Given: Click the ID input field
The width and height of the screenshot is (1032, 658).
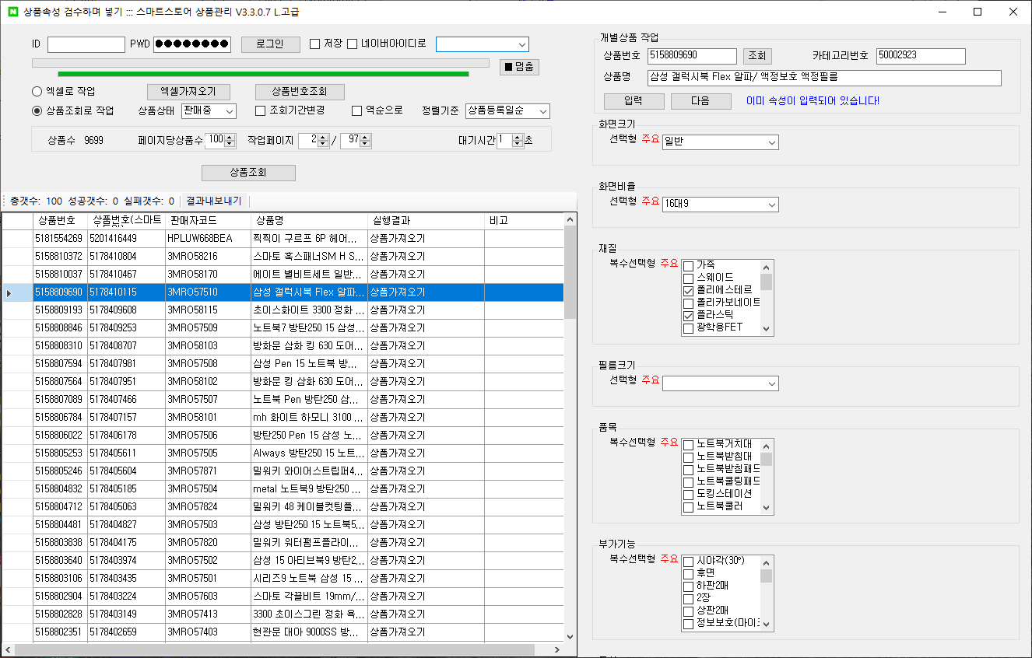Looking at the screenshot, I should click(x=86, y=44).
